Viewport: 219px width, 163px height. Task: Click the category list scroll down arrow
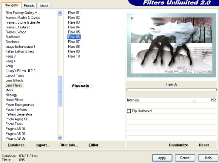[60, 138]
